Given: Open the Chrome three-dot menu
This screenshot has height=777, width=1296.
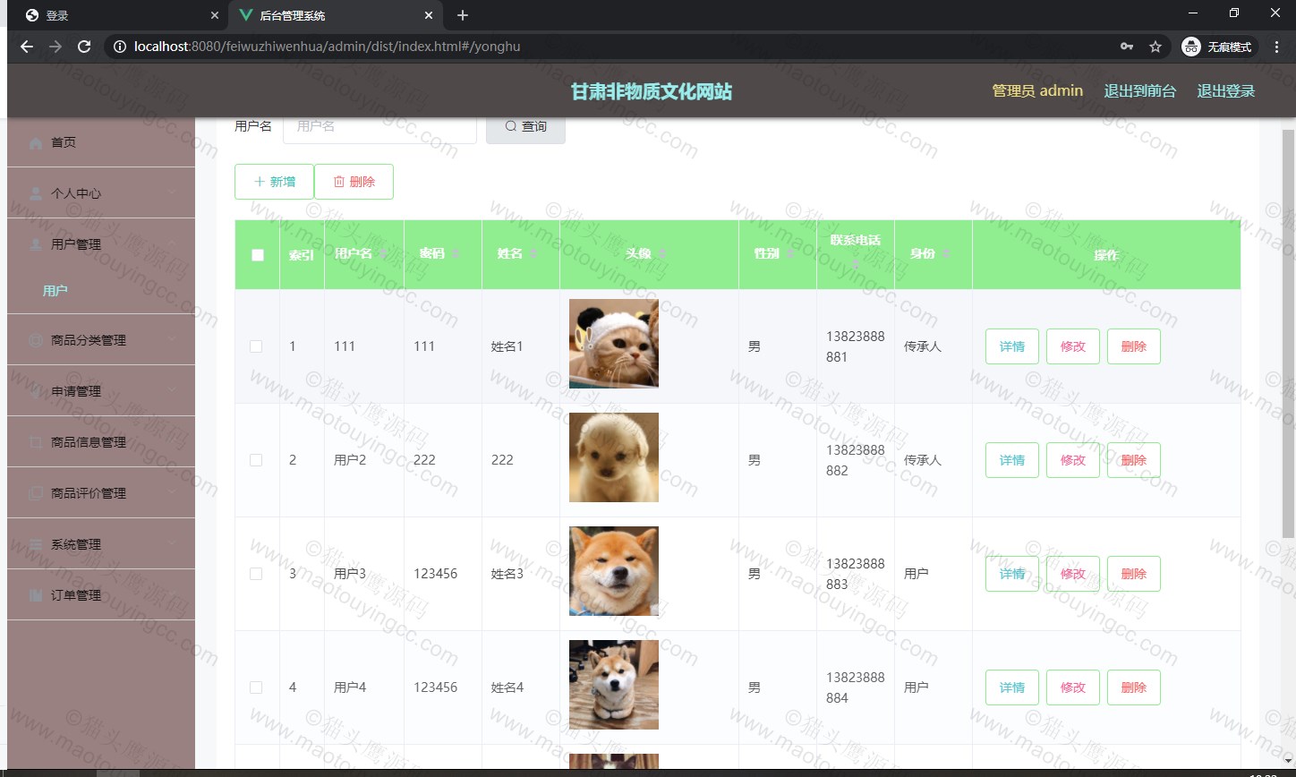Looking at the screenshot, I should coord(1276,47).
